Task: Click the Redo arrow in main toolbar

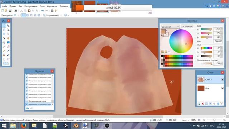Action: 47,11
